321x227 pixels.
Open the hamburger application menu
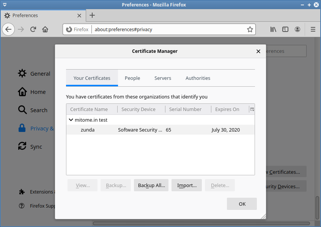click(x=313, y=29)
